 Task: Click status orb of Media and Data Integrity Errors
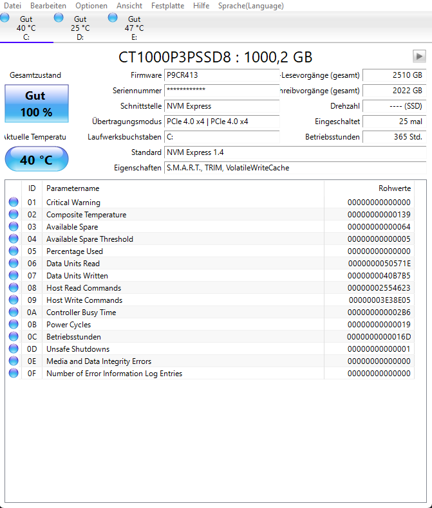pos(14,361)
